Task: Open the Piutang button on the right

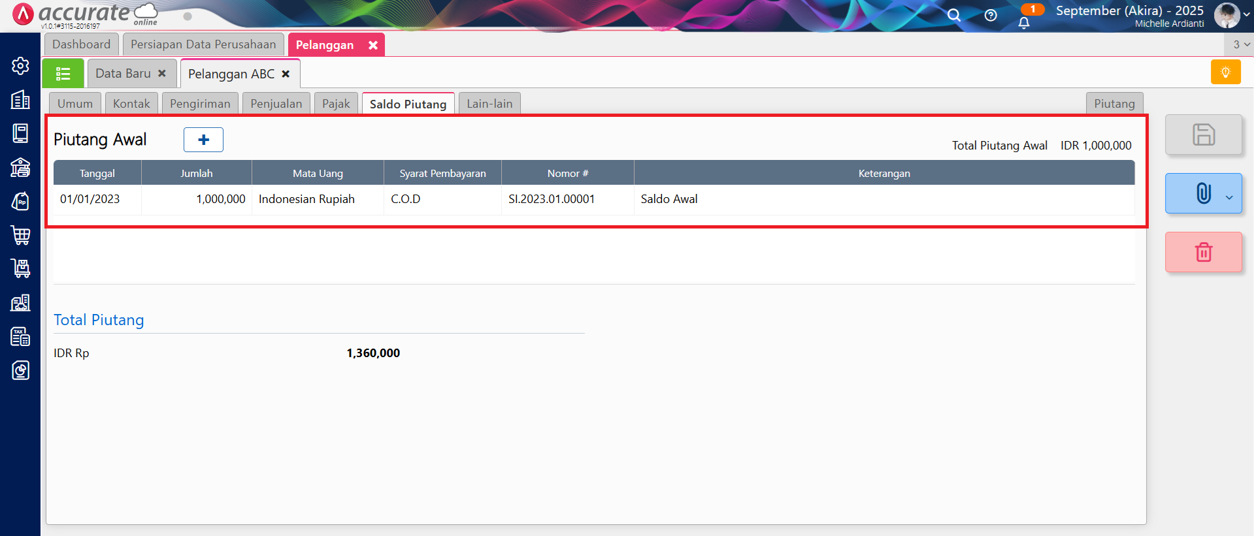Action: click(1114, 104)
